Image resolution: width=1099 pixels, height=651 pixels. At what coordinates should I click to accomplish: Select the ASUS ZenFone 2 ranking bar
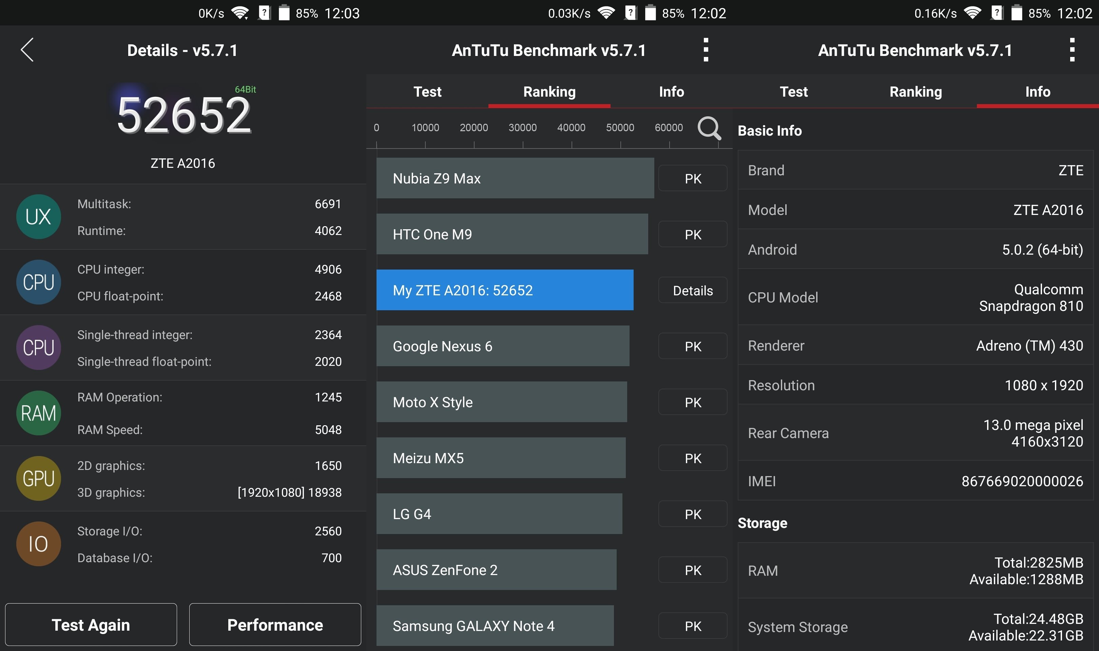[497, 570]
